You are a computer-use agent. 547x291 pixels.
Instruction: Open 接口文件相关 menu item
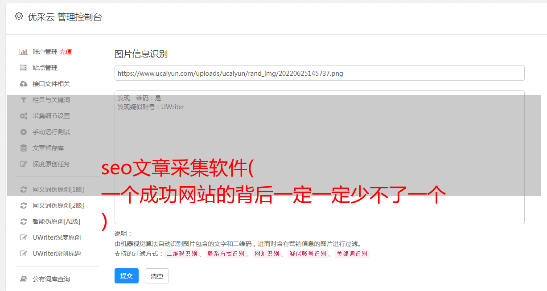(x=51, y=84)
